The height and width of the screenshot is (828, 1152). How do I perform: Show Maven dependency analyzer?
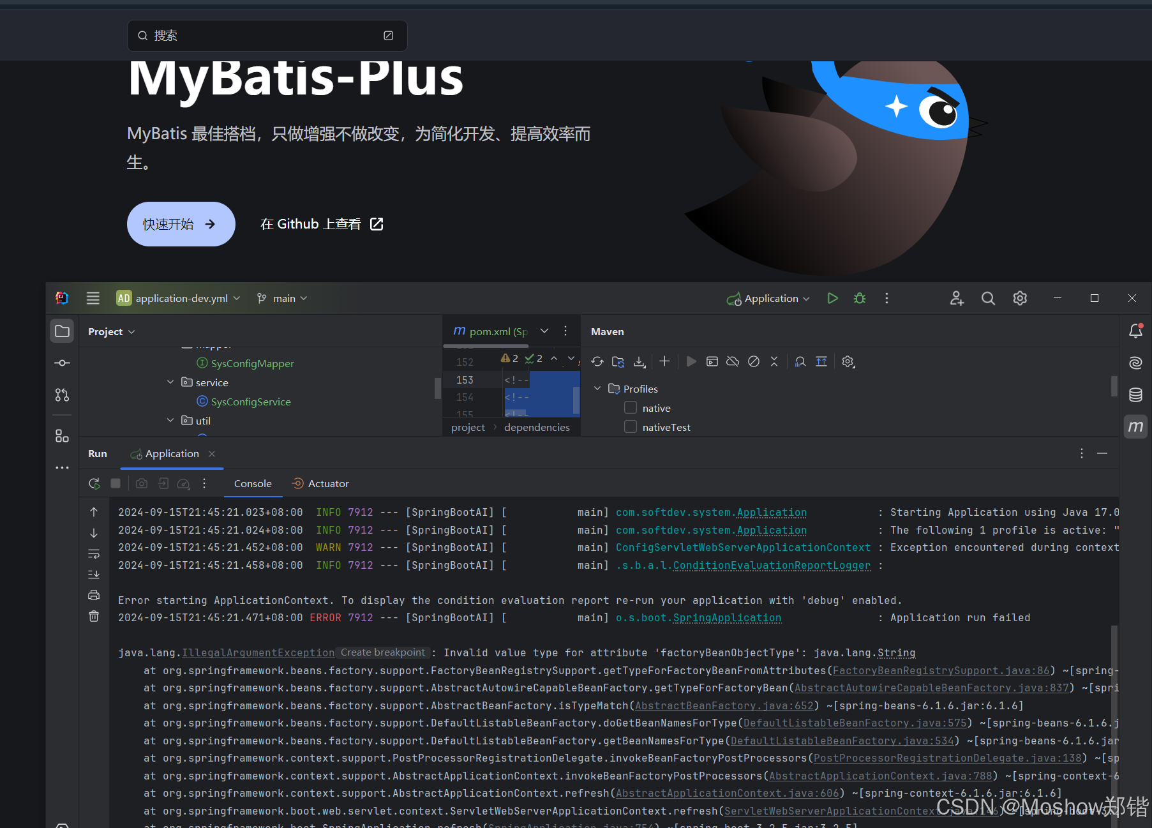[x=800, y=361]
